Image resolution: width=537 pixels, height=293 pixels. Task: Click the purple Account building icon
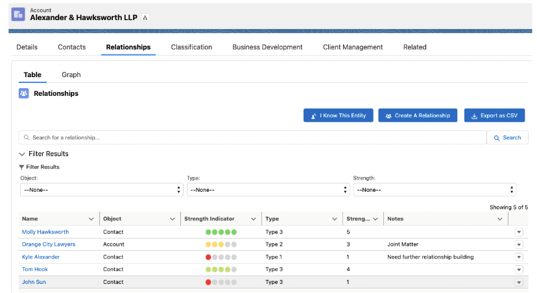click(18, 14)
